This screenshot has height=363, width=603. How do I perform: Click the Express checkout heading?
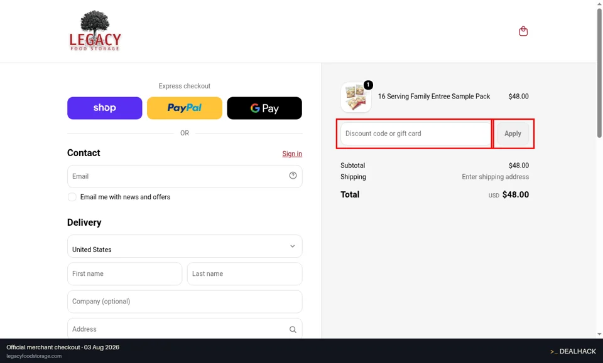(185, 86)
